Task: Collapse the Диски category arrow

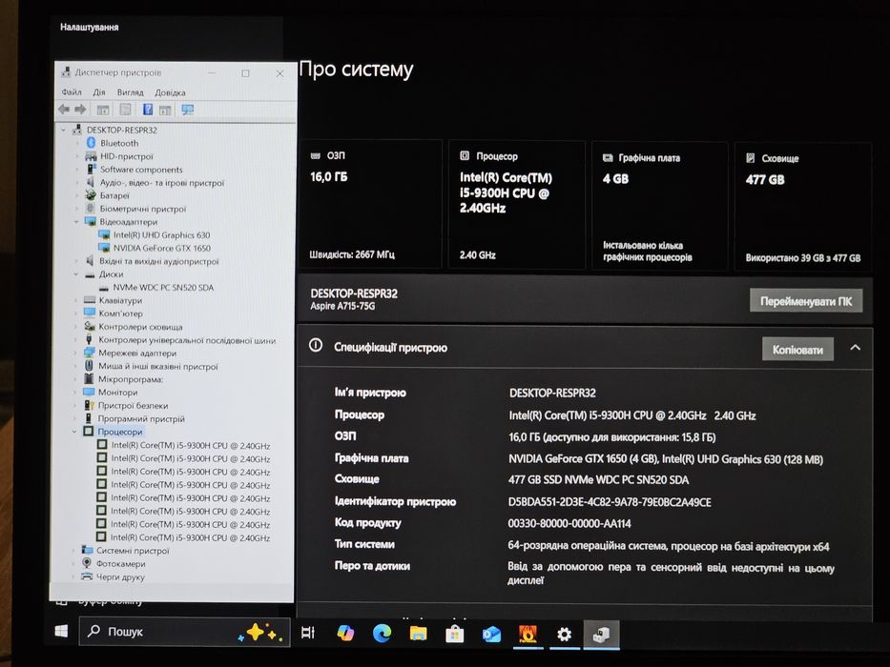Action: click(76, 274)
